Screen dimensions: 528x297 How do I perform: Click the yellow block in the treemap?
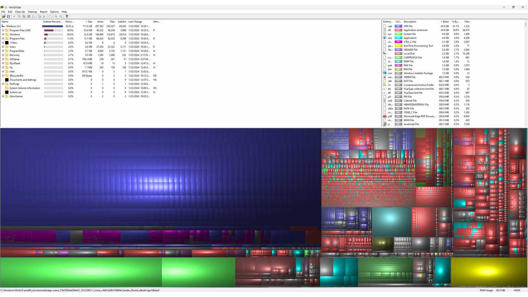tap(489, 272)
